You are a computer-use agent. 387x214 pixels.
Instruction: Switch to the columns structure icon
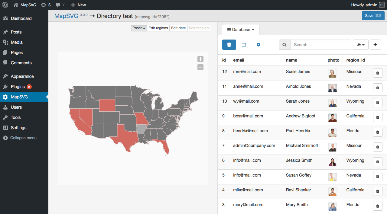tap(244, 45)
